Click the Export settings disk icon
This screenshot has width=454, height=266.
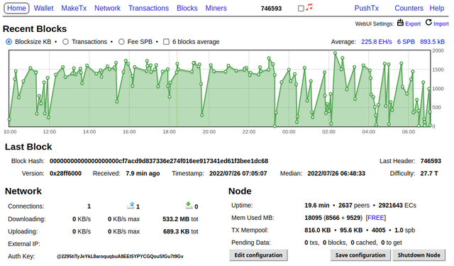(x=400, y=23)
